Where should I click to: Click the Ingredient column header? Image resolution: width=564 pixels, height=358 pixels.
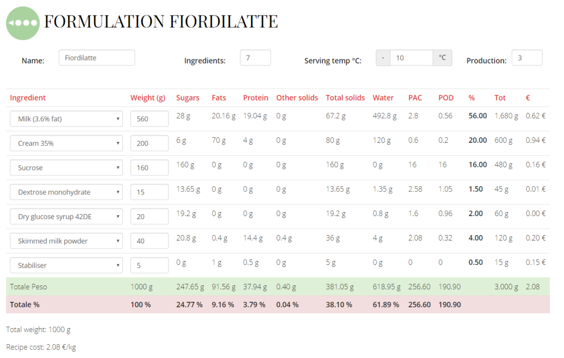coord(28,98)
